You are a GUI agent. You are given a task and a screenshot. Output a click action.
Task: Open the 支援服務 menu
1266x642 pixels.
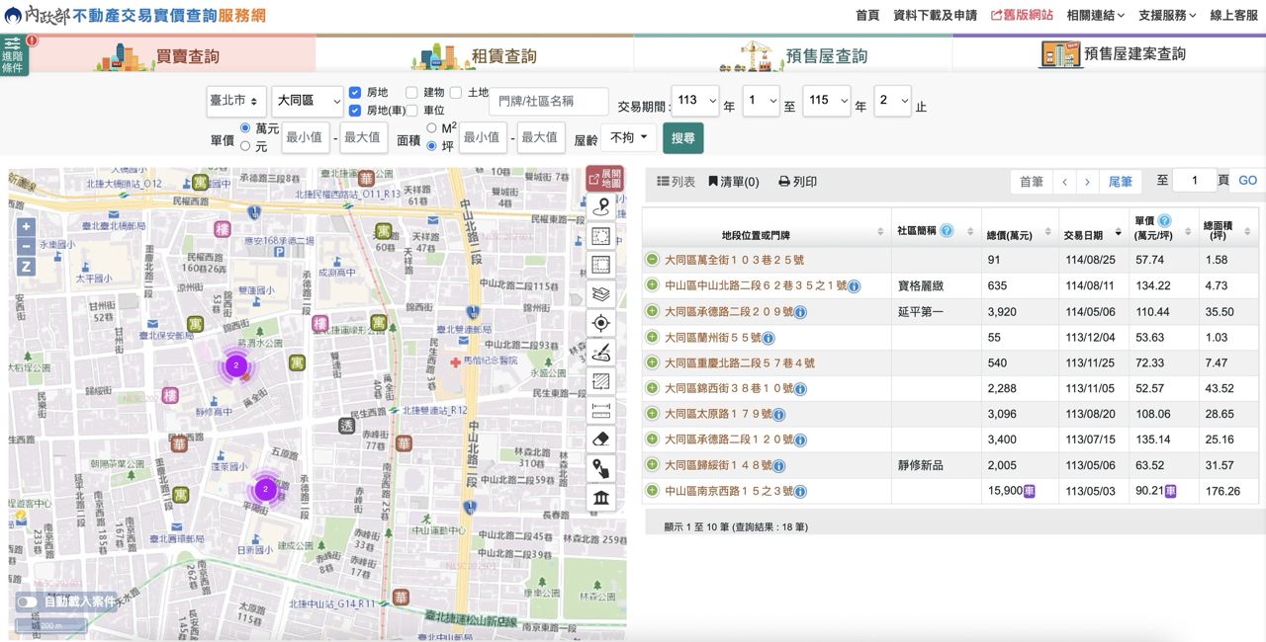tap(1166, 15)
